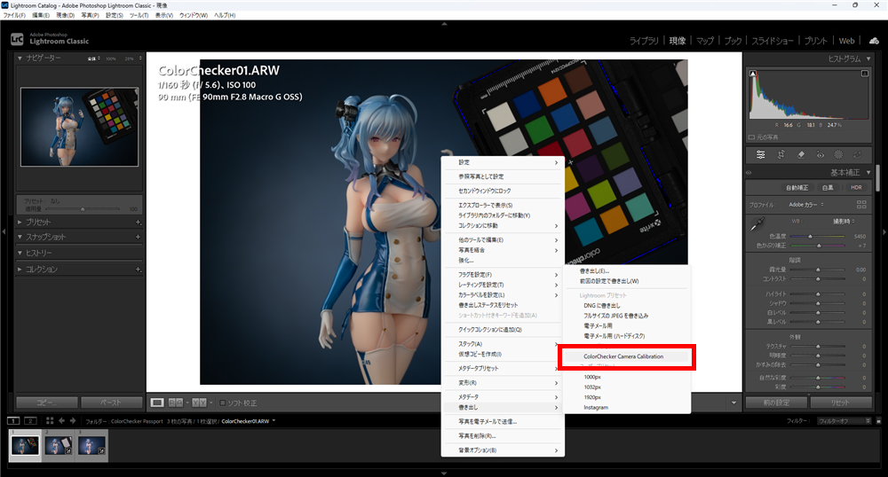Toggle the 元の写真 checkbox under histogram

point(751,137)
